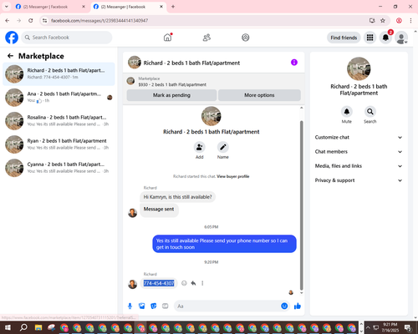Image resolution: width=418 pixels, height=334 pixels.
Task: Open Windows taskbar search
Action: click(x=23, y=327)
